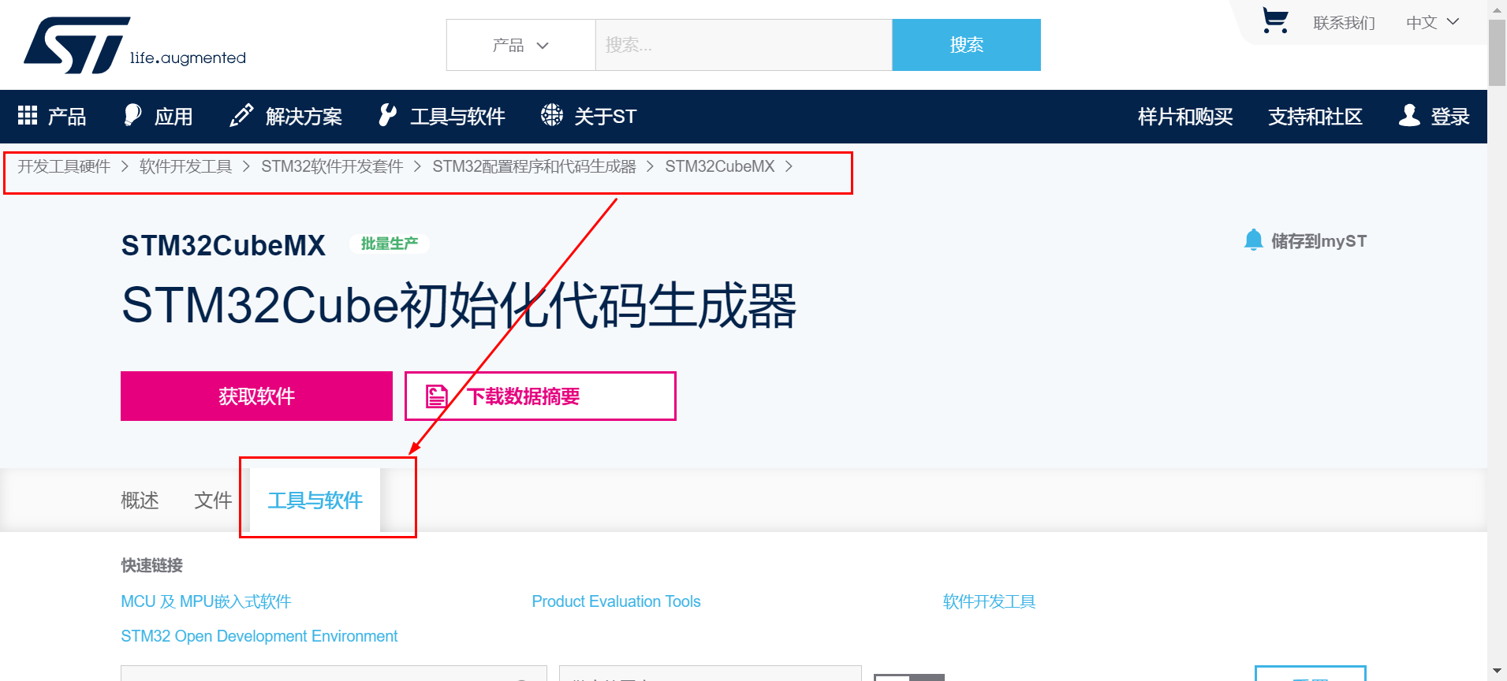Click the 批量生产 status badge
The width and height of the screenshot is (1507, 681).
point(389,244)
